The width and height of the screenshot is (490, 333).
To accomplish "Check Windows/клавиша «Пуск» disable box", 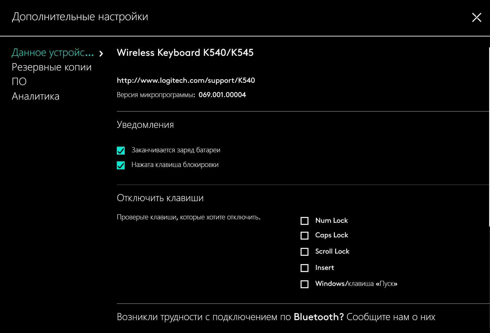I will point(304,284).
